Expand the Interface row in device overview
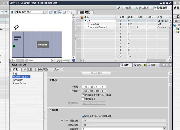The image size is (180, 130). (89, 24)
